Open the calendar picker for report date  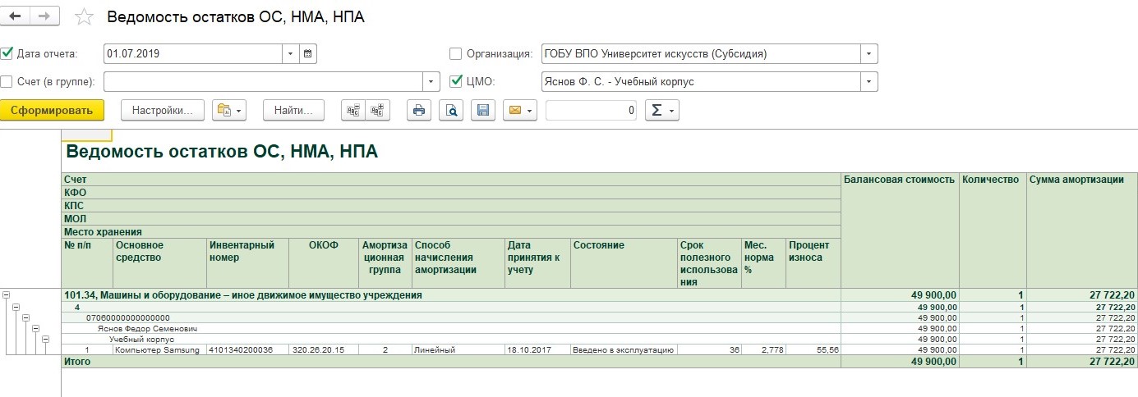pyautogui.click(x=308, y=54)
